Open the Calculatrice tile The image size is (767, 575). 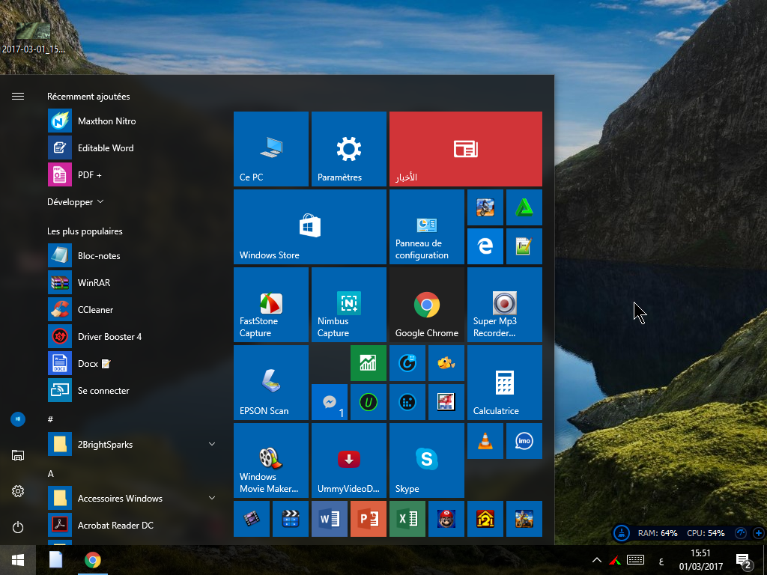click(505, 383)
